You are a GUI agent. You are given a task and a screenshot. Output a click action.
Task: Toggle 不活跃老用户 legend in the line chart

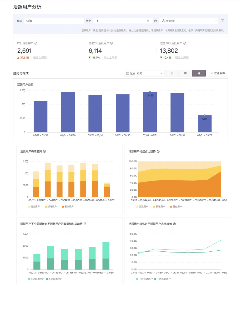144,279
